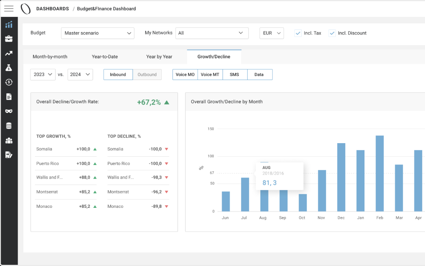Click Budget&Finance Dashboard breadcrumb
Viewport: 425px width, 266px height.
tap(106, 9)
